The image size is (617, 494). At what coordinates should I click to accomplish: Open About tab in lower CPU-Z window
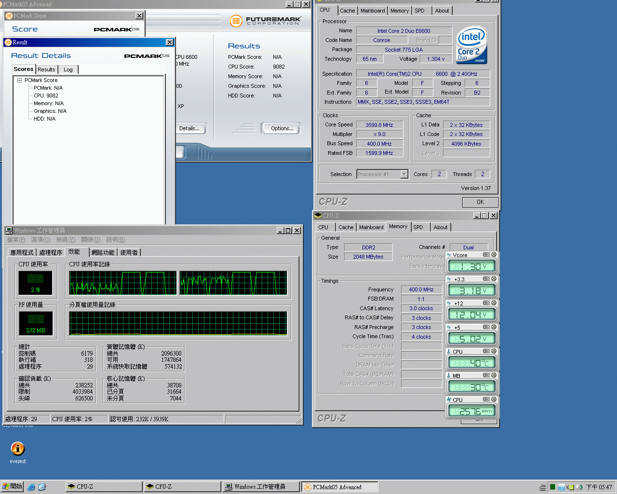(x=440, y=227)
